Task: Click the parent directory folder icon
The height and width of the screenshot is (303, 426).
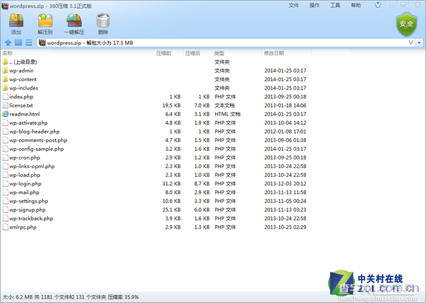Action: click(5, 62)
